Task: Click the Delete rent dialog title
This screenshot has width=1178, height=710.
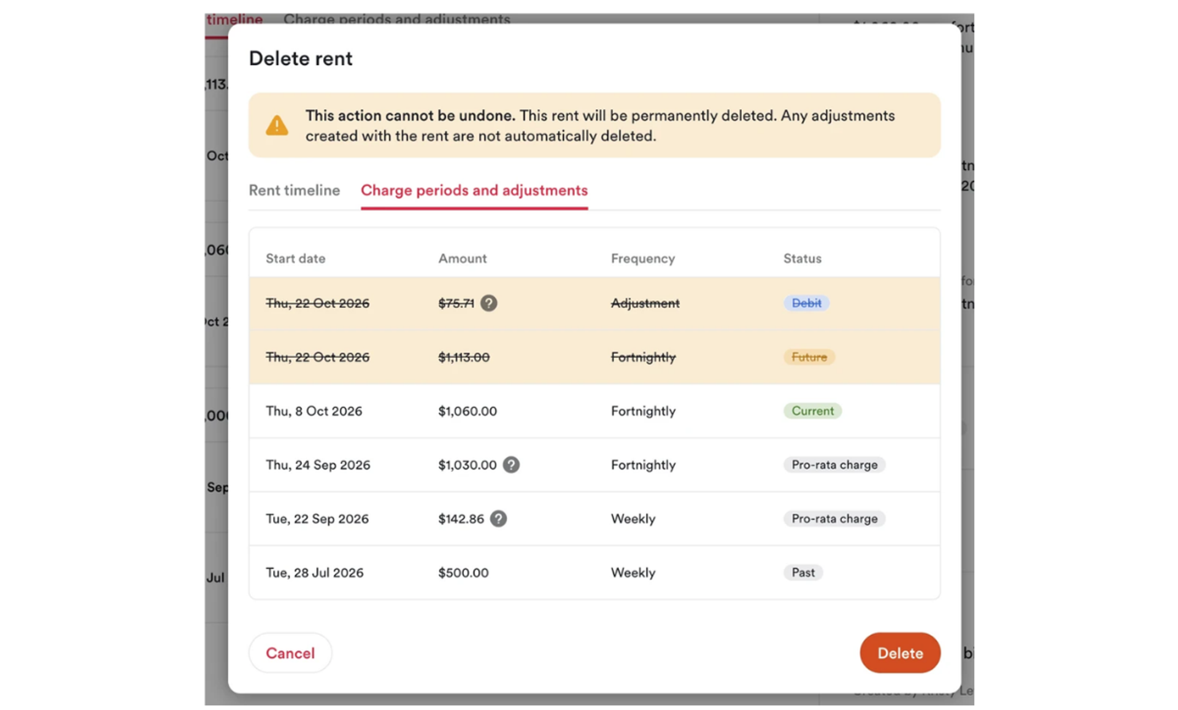Action: coord(301,58)
